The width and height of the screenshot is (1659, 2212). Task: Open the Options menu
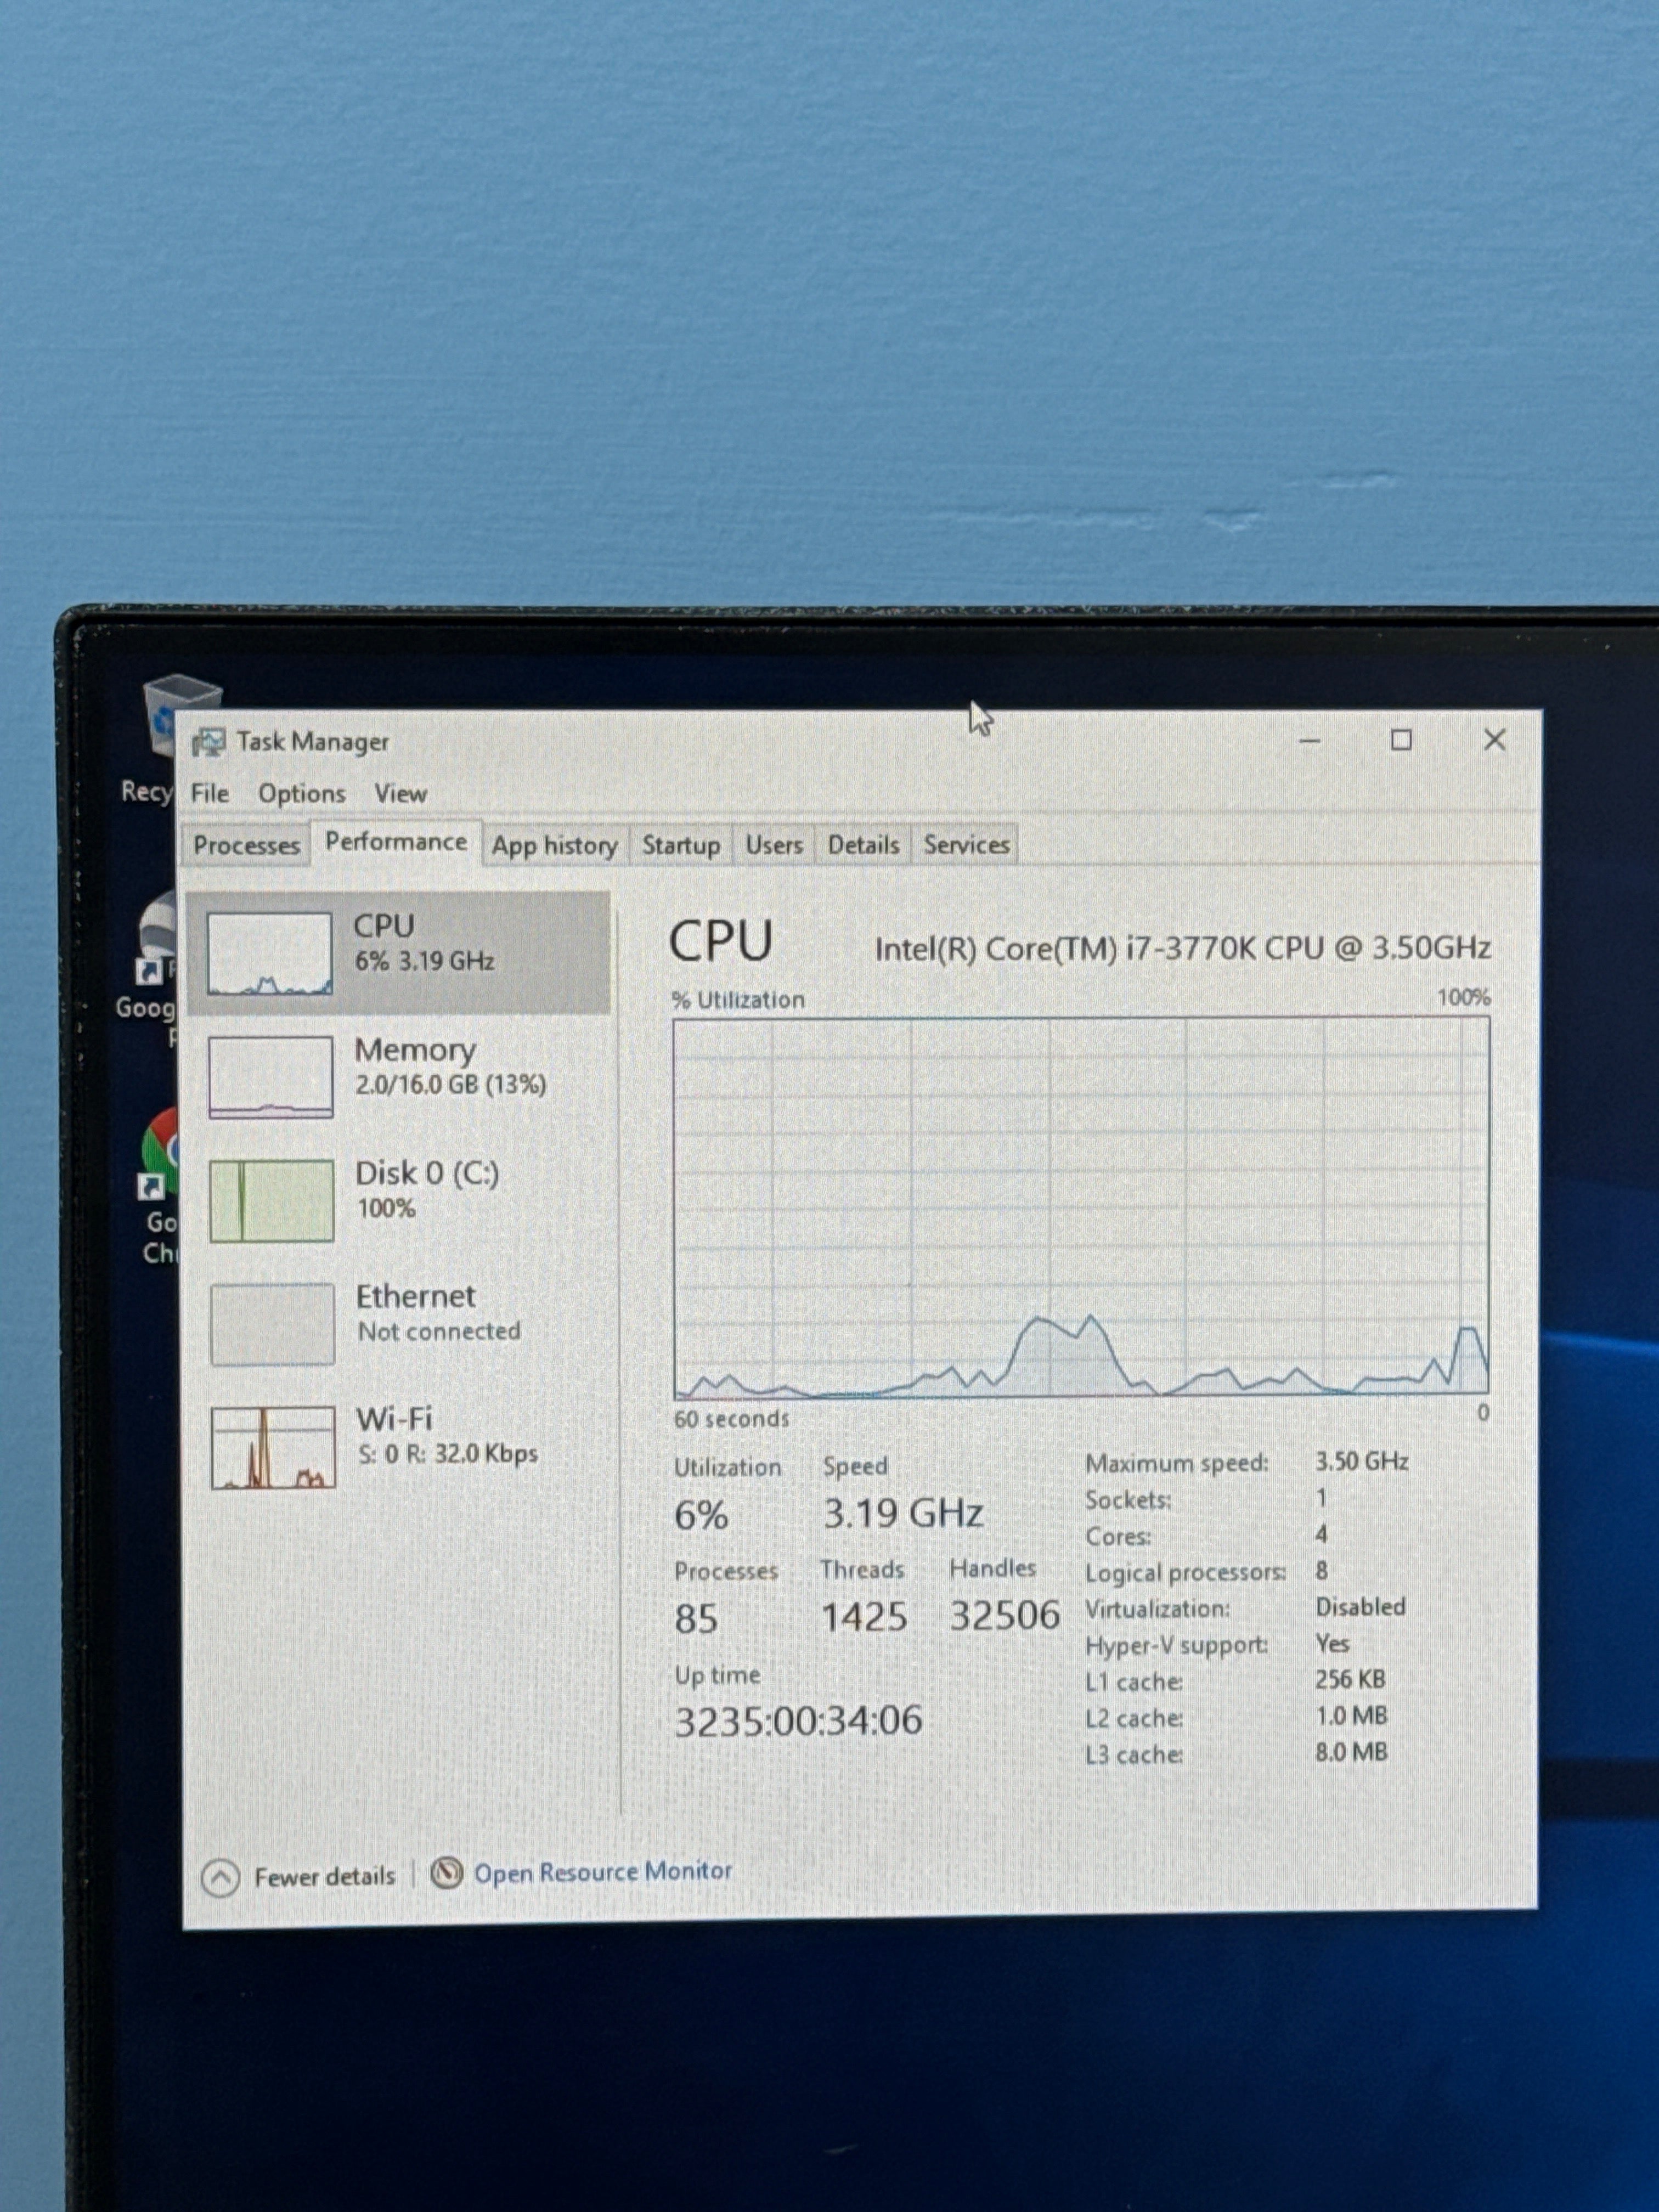point(302,793)
